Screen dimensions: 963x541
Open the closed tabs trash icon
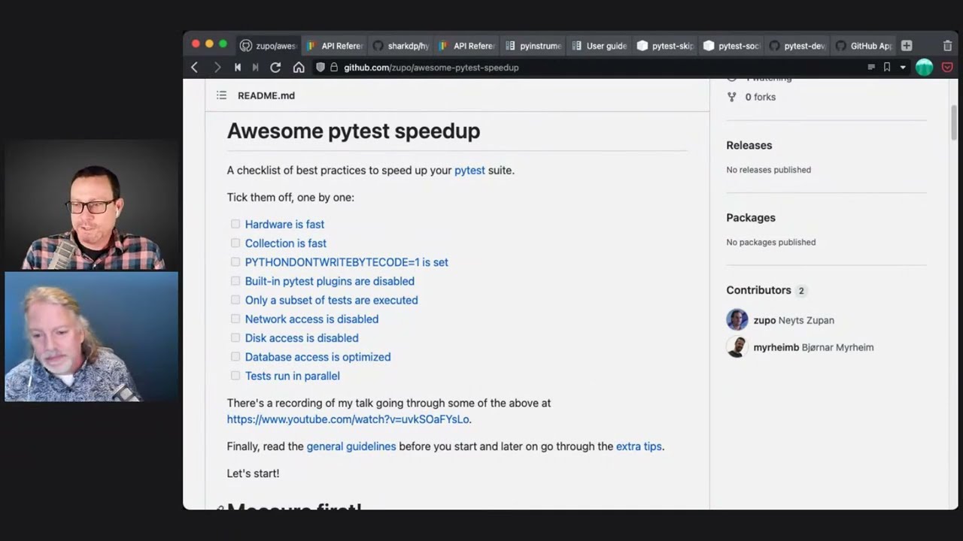click(947, 46)
